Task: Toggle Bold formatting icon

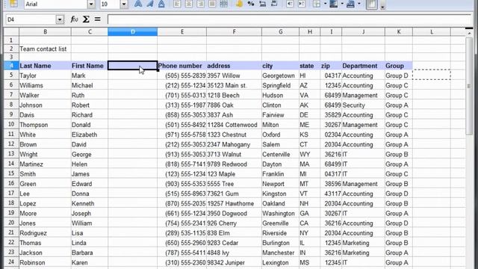Action: [x=138, y=4]
